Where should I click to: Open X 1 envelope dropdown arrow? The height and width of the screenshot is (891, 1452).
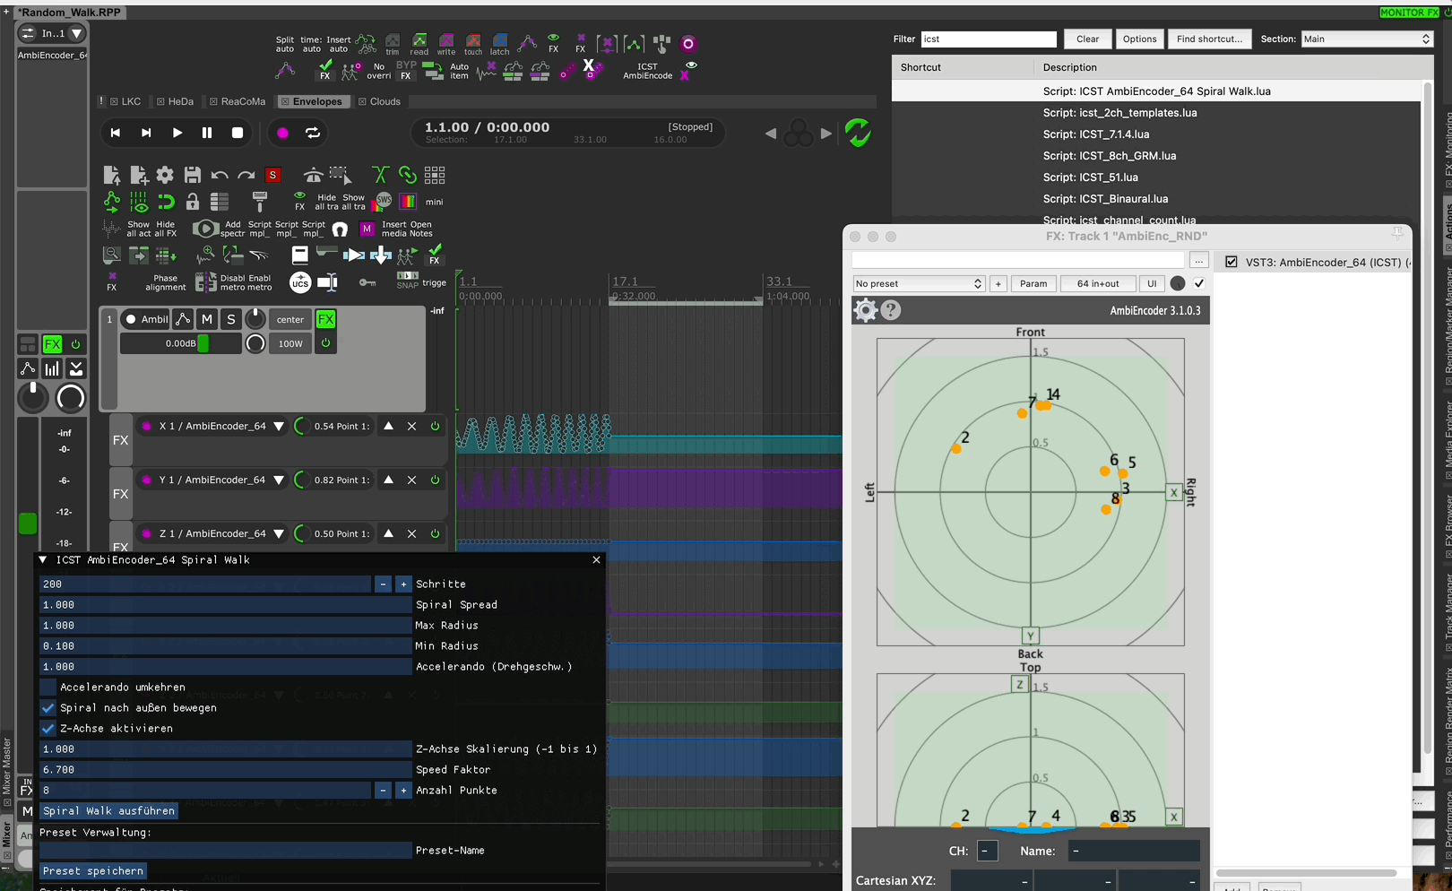pos(279,427)
